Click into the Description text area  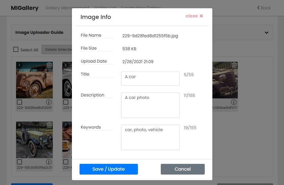pos(150,105)
